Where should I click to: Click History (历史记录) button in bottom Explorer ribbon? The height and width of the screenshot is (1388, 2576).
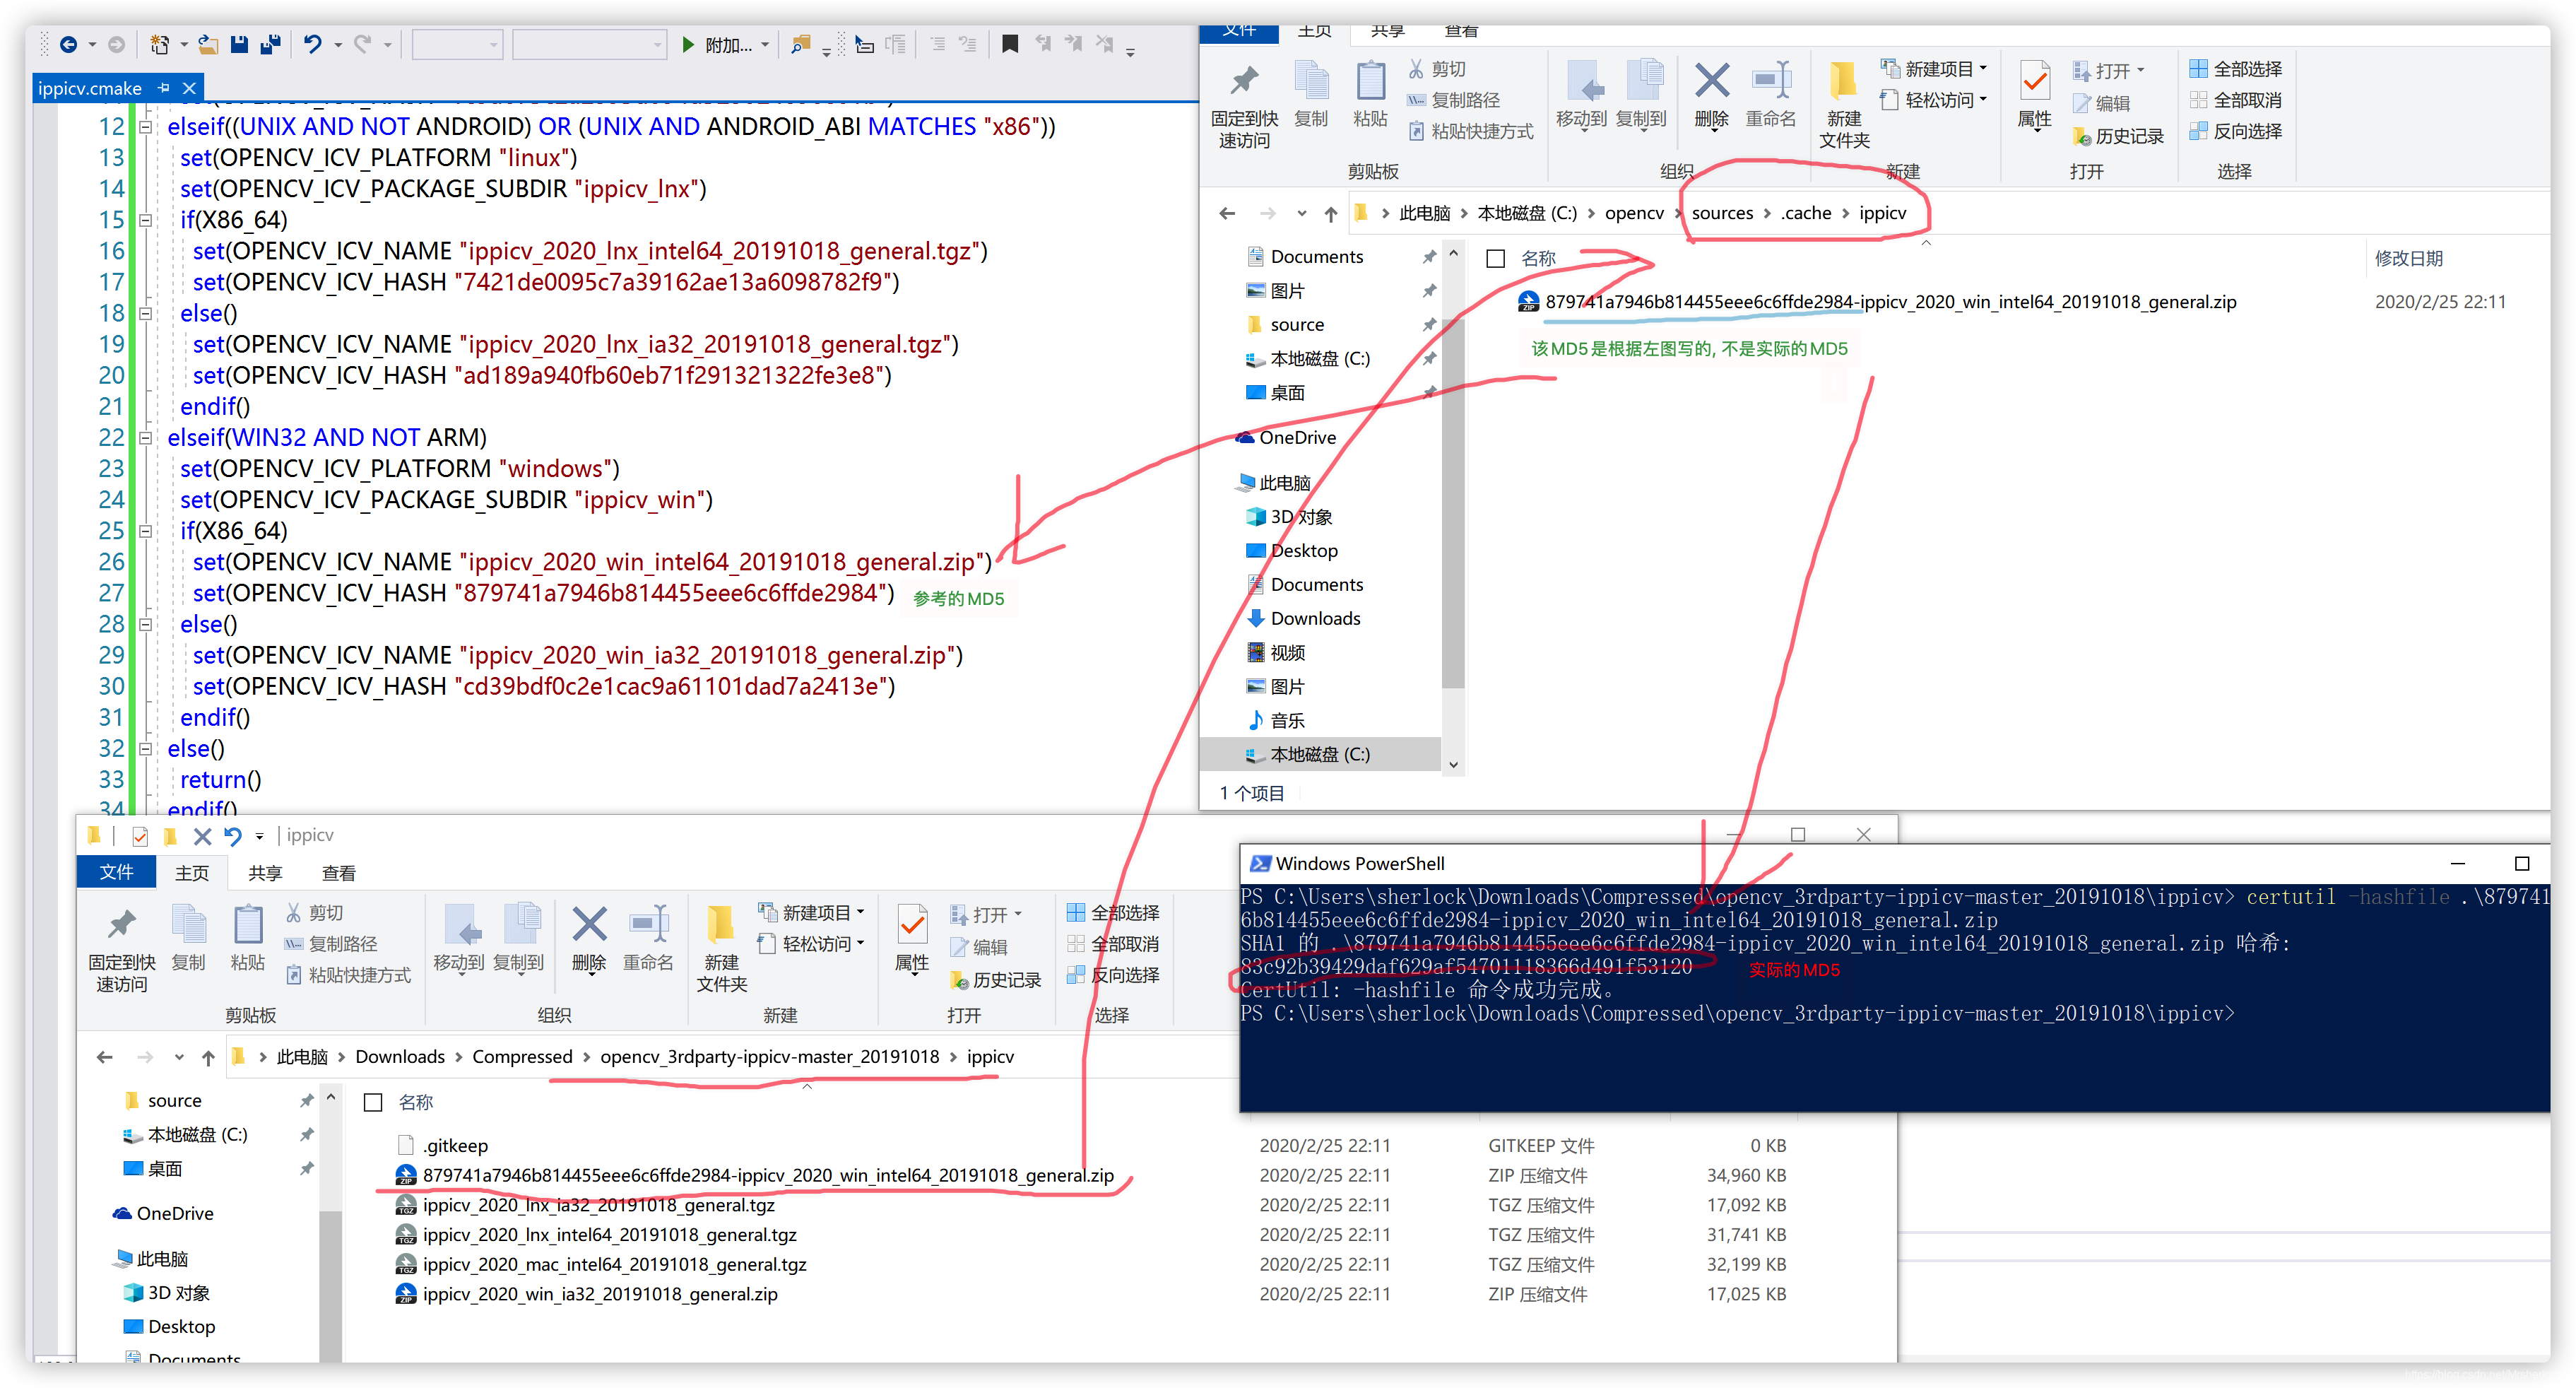click(995, 980)
